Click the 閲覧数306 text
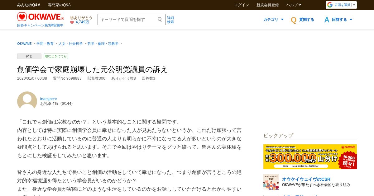Viewport: 374px width, 196px height. pyautogui.click(x=96, y=78)
